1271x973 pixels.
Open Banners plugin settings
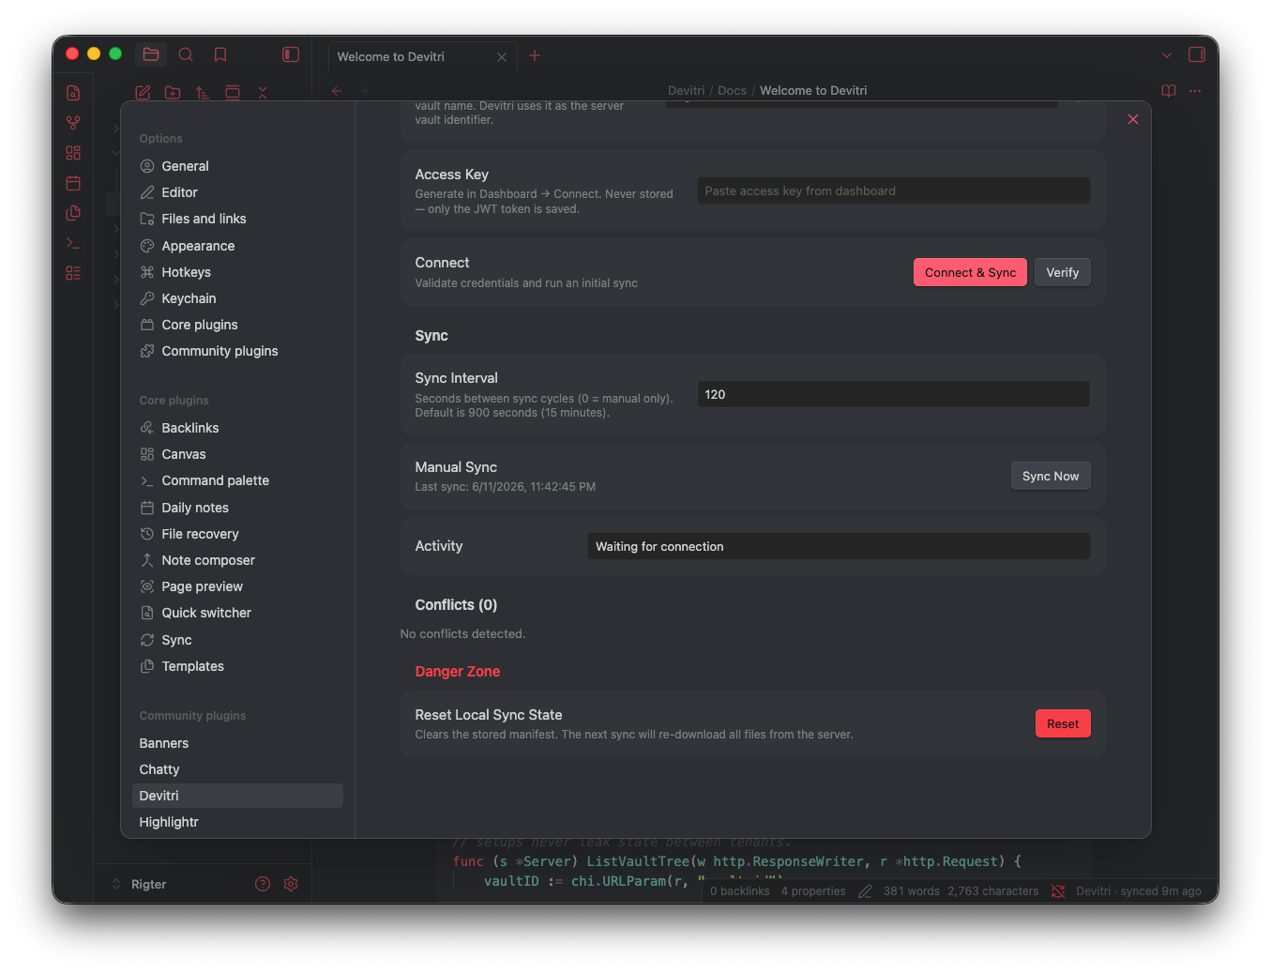[x=237, y=743]
